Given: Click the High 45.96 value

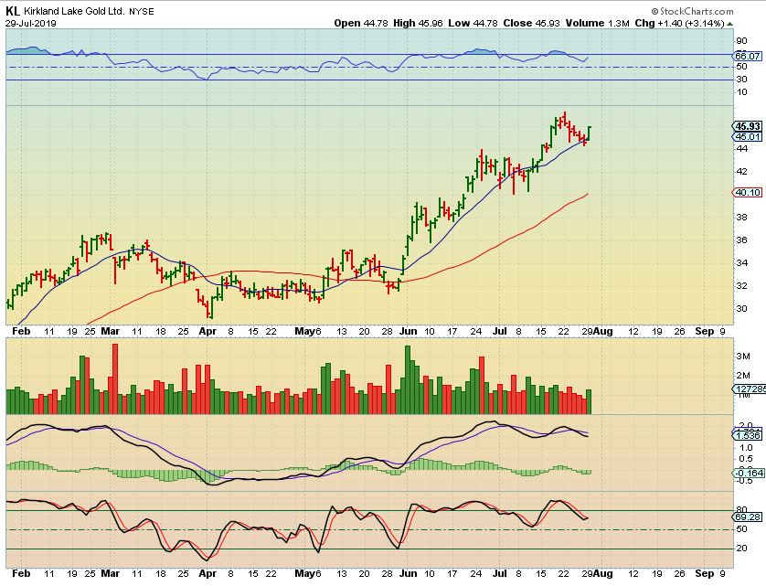Looking at the screenshot, I should (418, 23).
